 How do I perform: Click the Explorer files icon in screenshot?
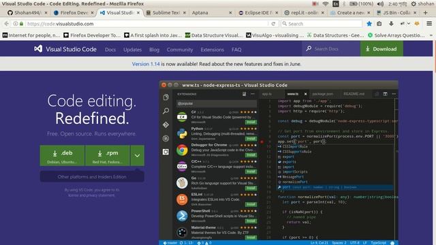166,97
